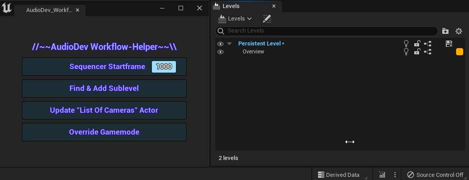Hide the Persistent Level with the eye icon
469x180 pixels.
(220, 44)
